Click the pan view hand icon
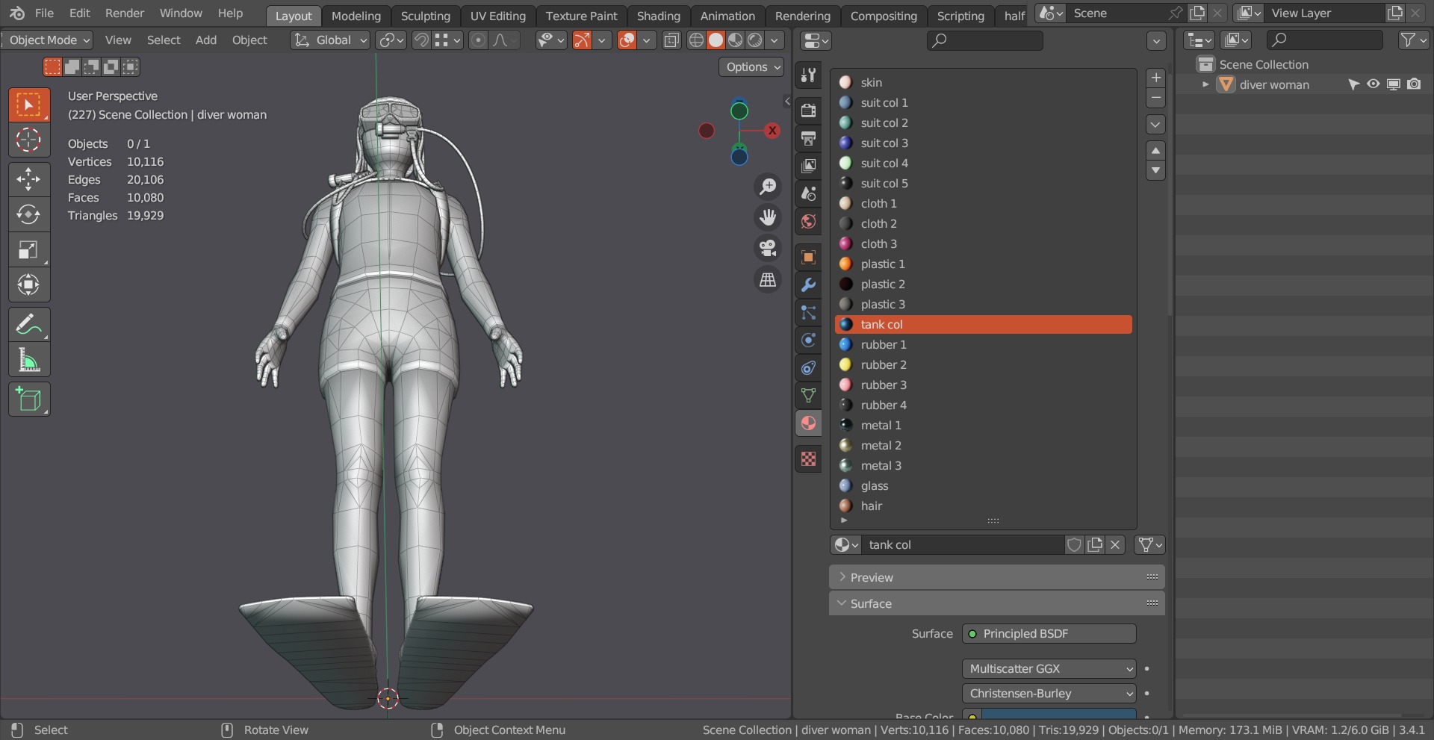 coord(767,217)
